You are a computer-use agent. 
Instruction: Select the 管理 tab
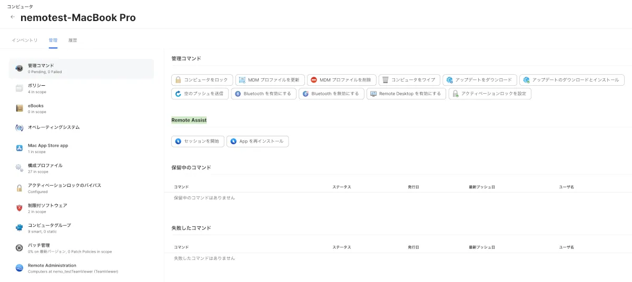coord(53,40)
